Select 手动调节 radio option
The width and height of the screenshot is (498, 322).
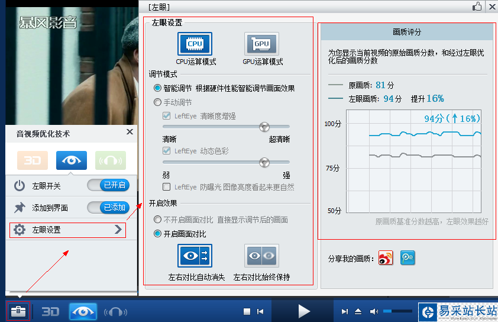(x=157, y=102)
